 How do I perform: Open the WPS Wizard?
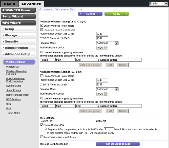point(18,23)
